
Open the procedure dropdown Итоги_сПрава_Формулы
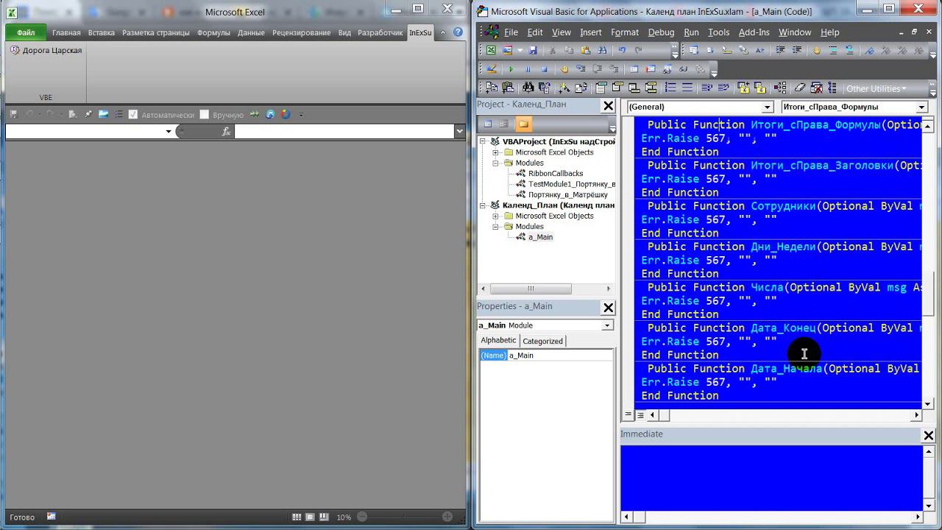(x=921, y=107)
